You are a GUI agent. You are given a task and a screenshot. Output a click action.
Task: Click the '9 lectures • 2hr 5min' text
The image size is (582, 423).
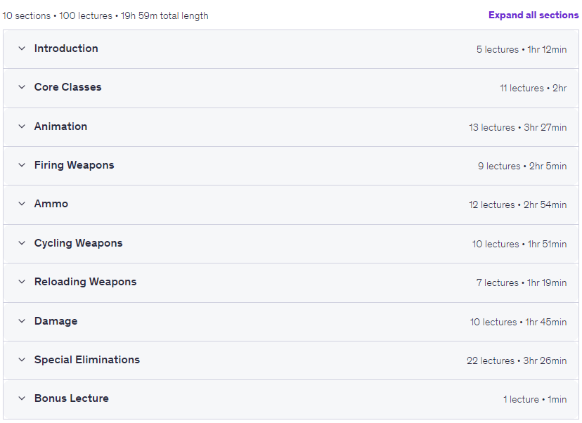coord(522,166)
